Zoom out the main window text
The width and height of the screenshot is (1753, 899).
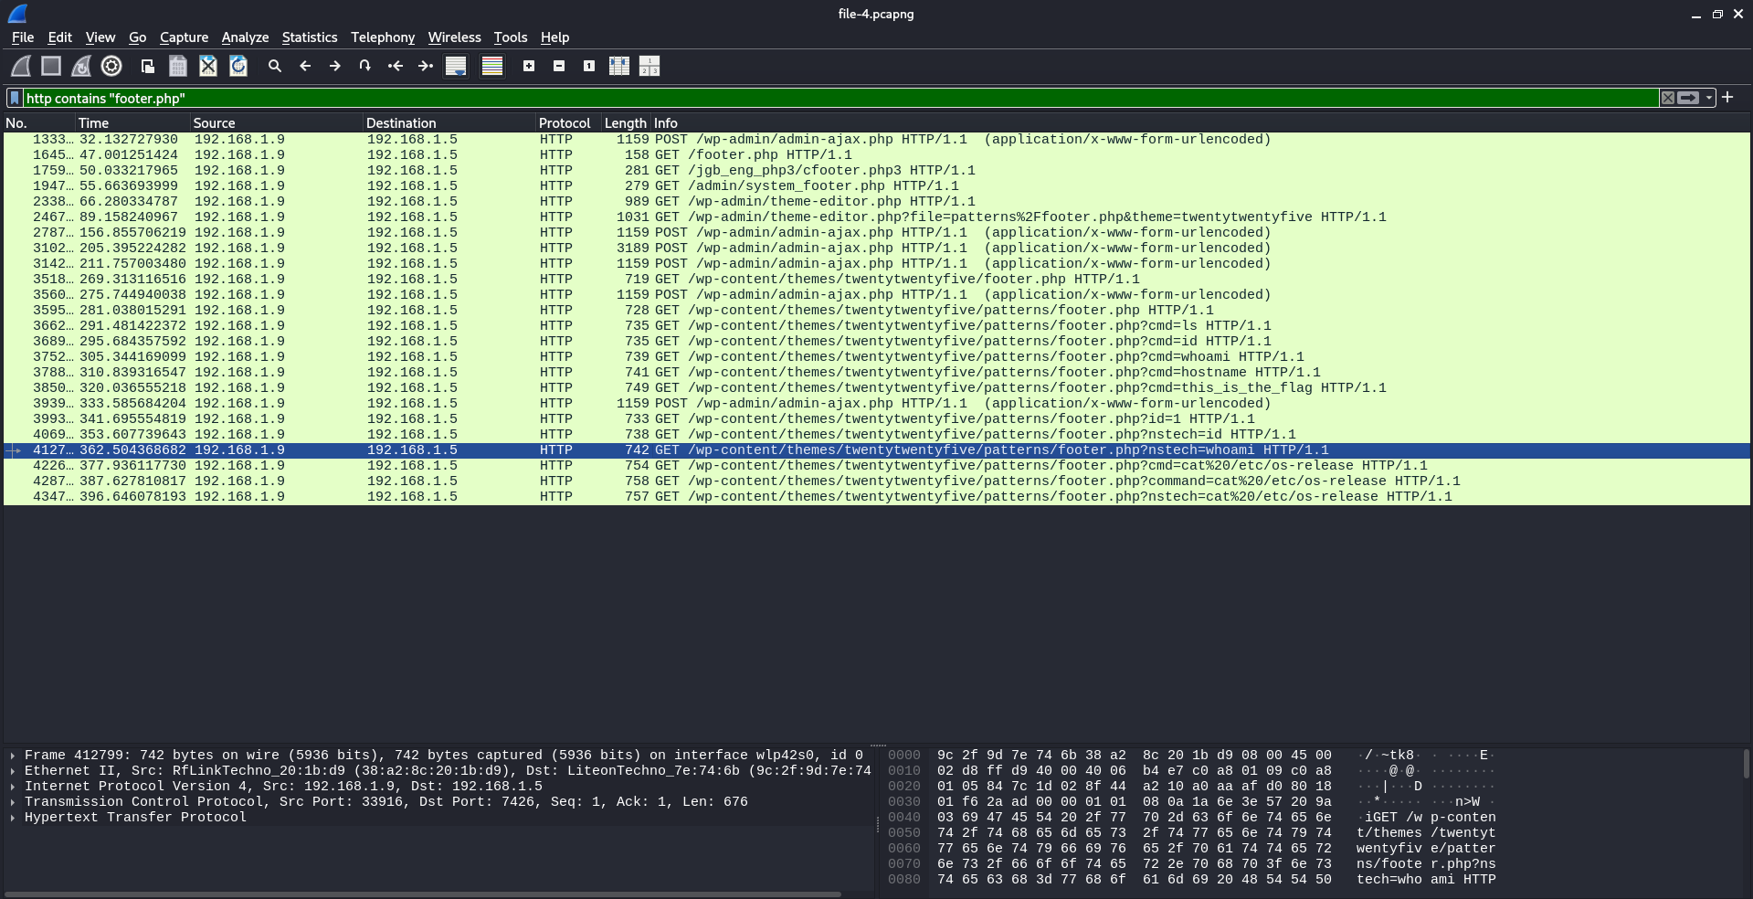pyautogui.click(x=559, y=66)
